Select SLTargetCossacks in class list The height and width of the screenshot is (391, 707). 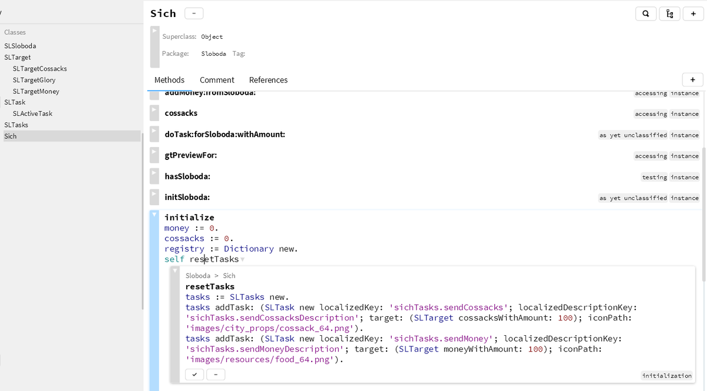coord(39,69)
